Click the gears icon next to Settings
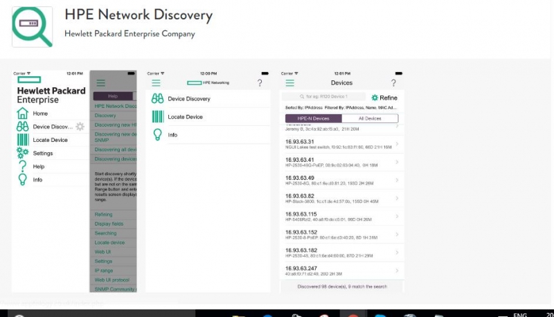 click(x=22, y=153)
